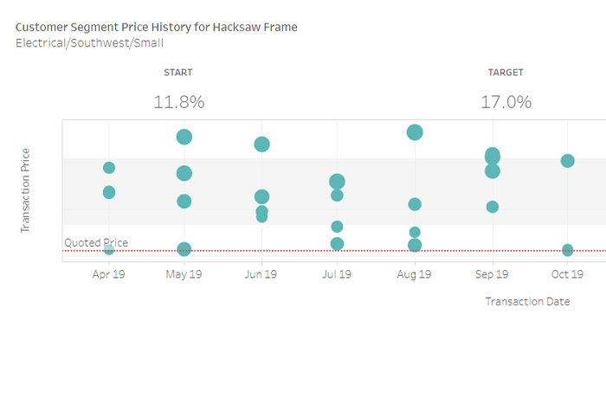
Task: Select the highest Jul 19 bubble
Action: click(338, 182)
